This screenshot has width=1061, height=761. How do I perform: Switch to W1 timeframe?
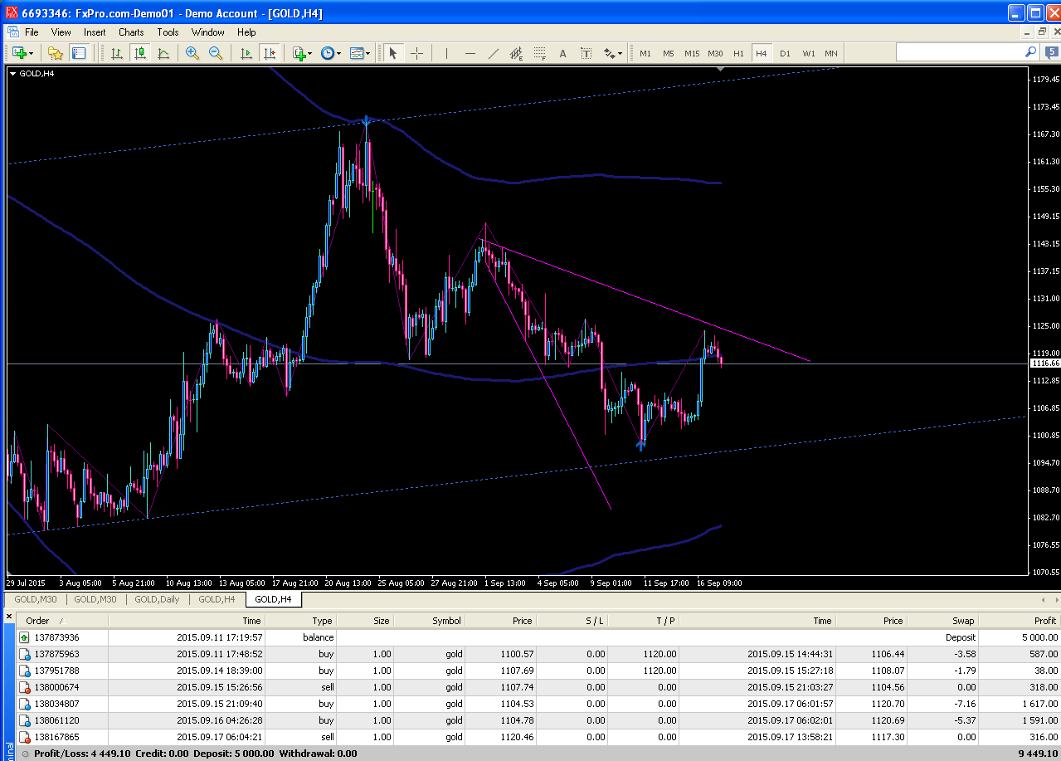pyautogui.click(x=808, y=53)
